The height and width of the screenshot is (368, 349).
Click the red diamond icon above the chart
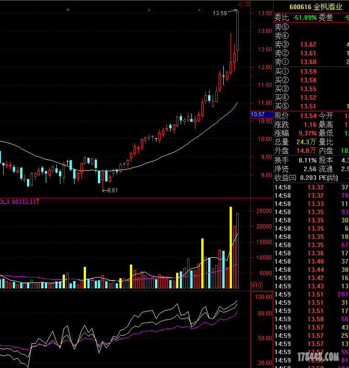(241, 5)
